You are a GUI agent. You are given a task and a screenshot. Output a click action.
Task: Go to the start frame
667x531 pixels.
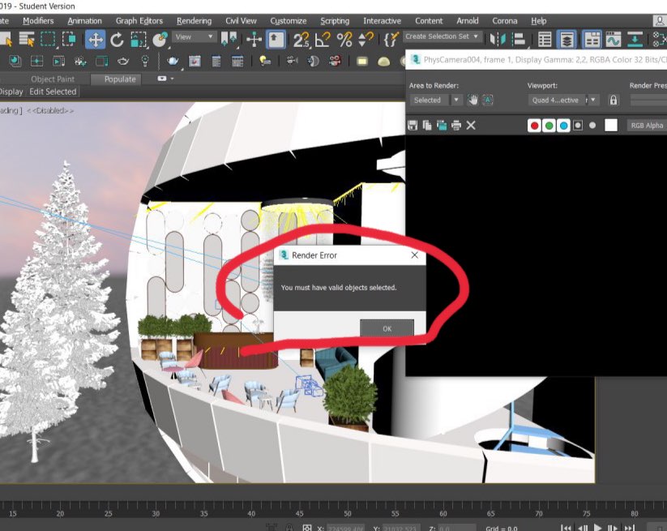566,528
